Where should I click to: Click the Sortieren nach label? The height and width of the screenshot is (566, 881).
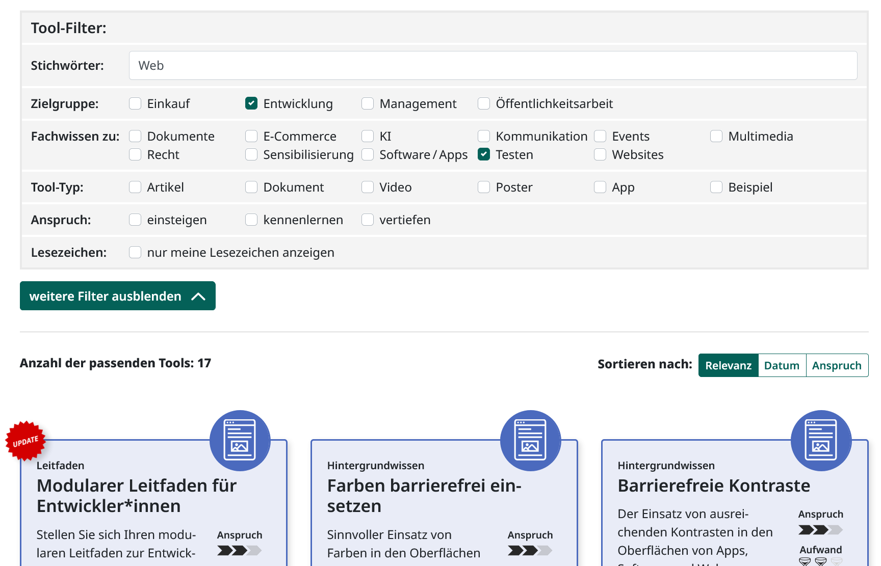645,364
